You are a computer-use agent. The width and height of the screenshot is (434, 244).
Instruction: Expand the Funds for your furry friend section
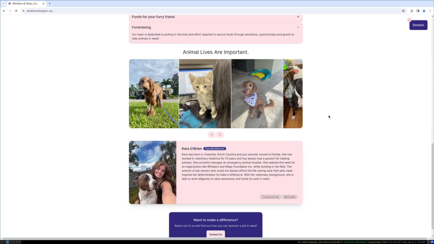pyautogui.click(x=216, y=17)
